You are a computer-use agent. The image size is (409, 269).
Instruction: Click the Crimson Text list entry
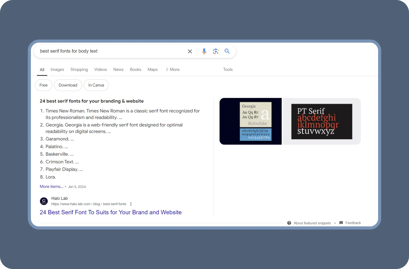[x=62, y=162]
